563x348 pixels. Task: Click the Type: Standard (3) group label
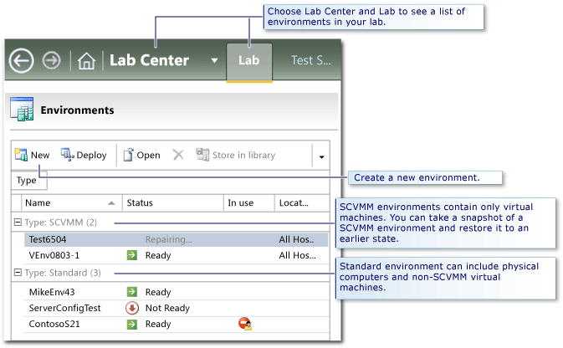tap(63, 273)
